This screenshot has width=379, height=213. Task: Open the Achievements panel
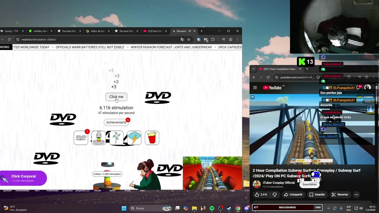tap(116, 122)
